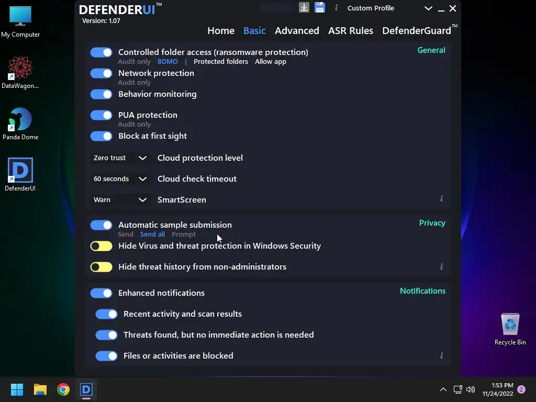The image size is (536, 402).
Task: Open the Recycle Bin on desktop
Action: (x=510, y=329)
